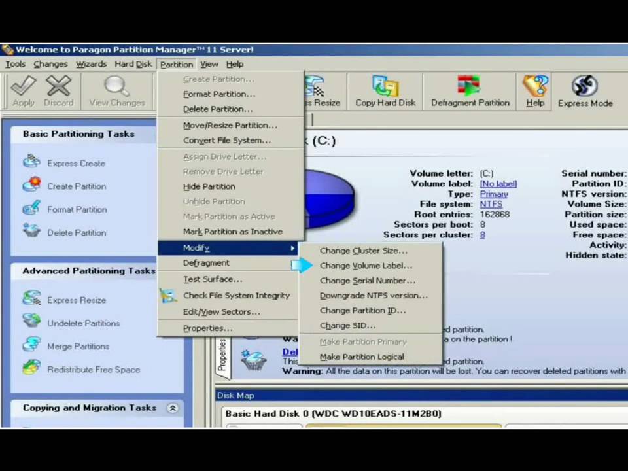Open the View menu
Viewport: 628px width, 471px height.
point(209,64)
